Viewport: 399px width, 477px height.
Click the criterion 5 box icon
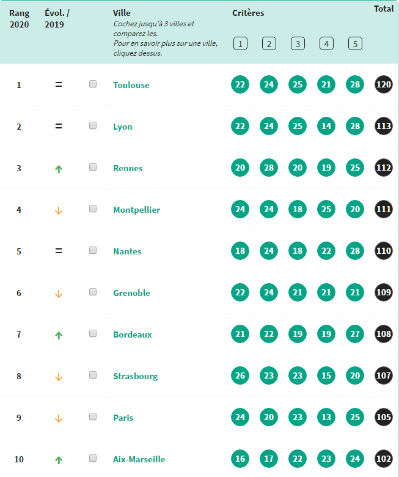point(355,44)
